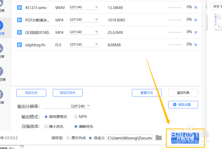
Task: Click size value 8.68MB
Action: click(x=114, y=45)
